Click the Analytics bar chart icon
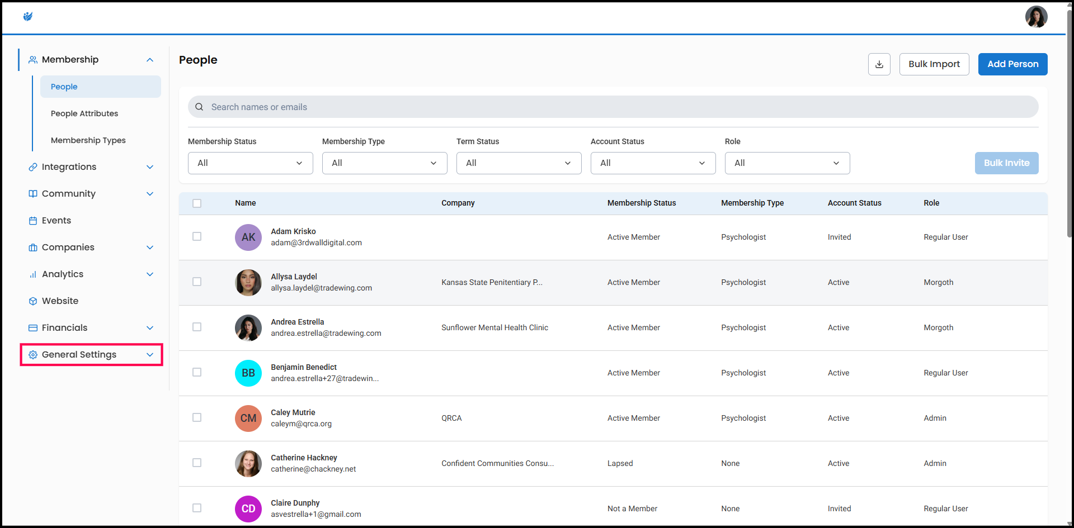The image size is (1074, 528). (x=33, y=274)
